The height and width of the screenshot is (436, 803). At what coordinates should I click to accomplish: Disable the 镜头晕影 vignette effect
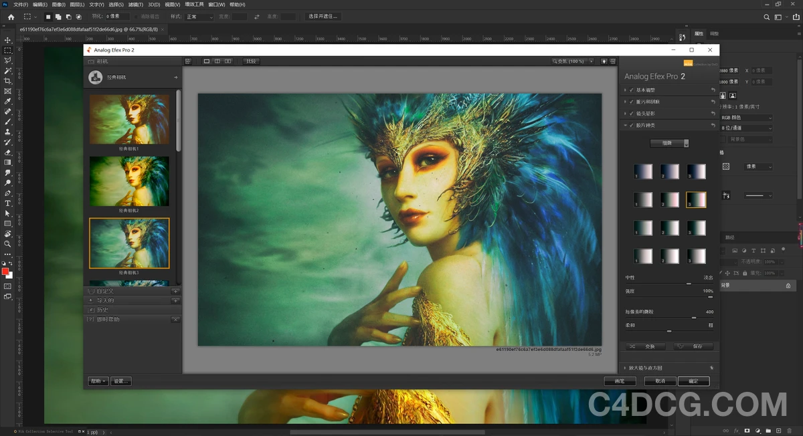tap(631, 113)
